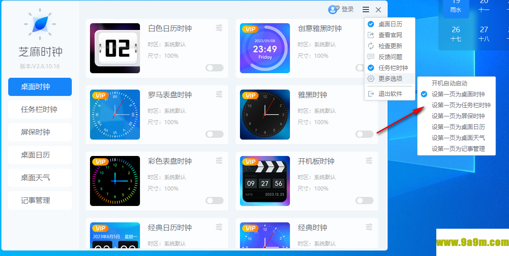Viewport: 509px width, 256px height.
Task: Click the 版本:V2.6.10.16 version text
Action: coord(40,66)
